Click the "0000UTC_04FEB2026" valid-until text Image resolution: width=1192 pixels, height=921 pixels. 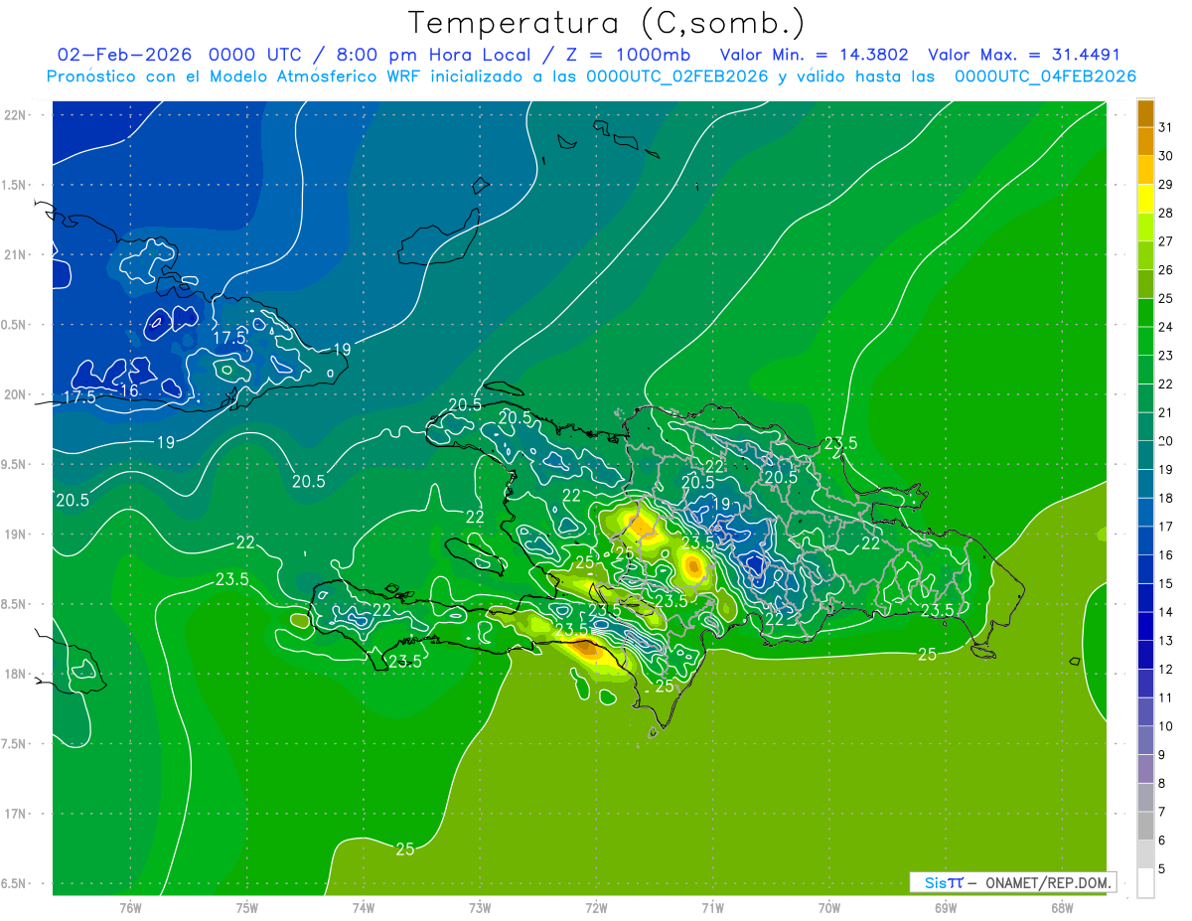point(1045,77)
